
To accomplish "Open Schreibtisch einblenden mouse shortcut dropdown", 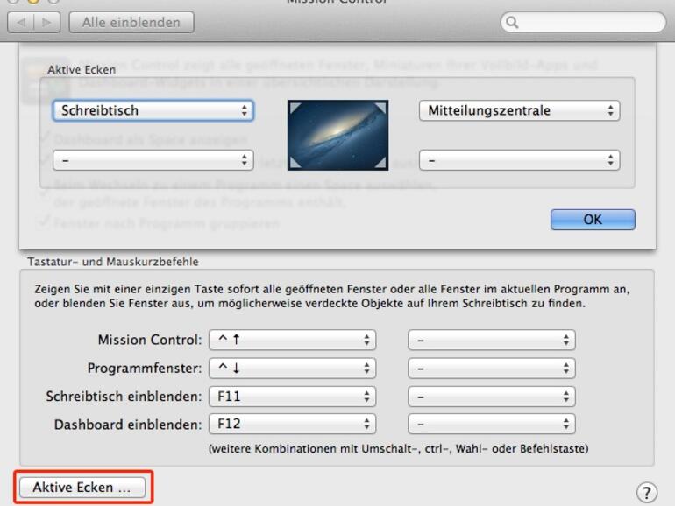I will tap(492, 397).
